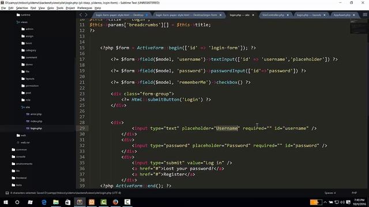
Task: Close the login.php — site tab
Action: pos(253,15)
